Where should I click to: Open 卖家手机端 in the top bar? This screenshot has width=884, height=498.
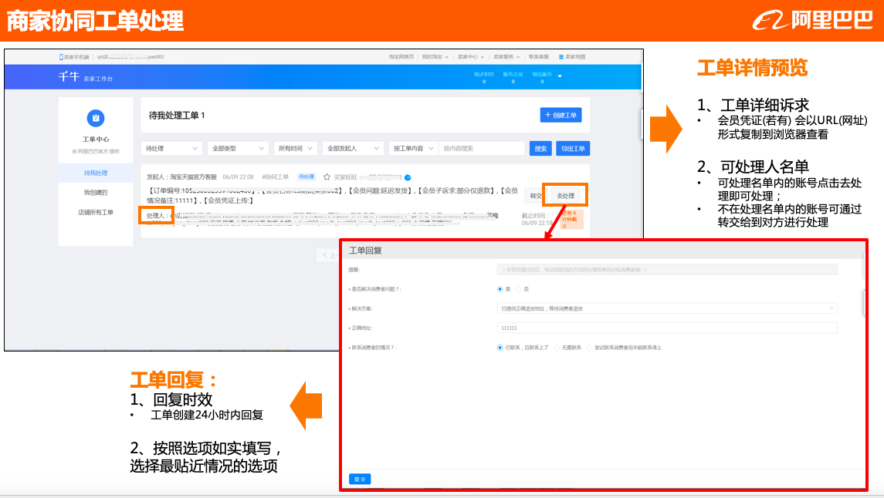click(x=74, y=57)
